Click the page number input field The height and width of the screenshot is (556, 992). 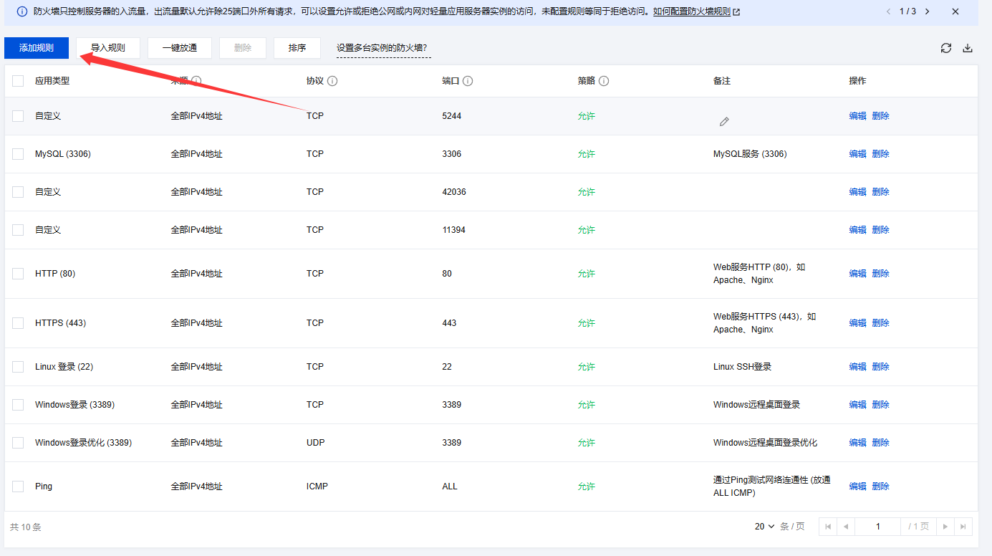click(x=877, y=526)
